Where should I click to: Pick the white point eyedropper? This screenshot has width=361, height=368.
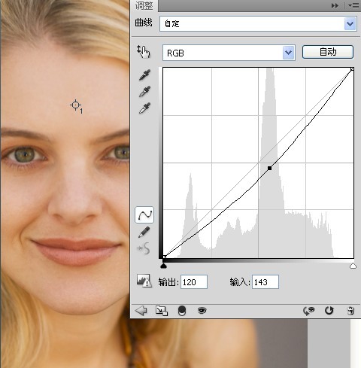[x=144, y=108]
